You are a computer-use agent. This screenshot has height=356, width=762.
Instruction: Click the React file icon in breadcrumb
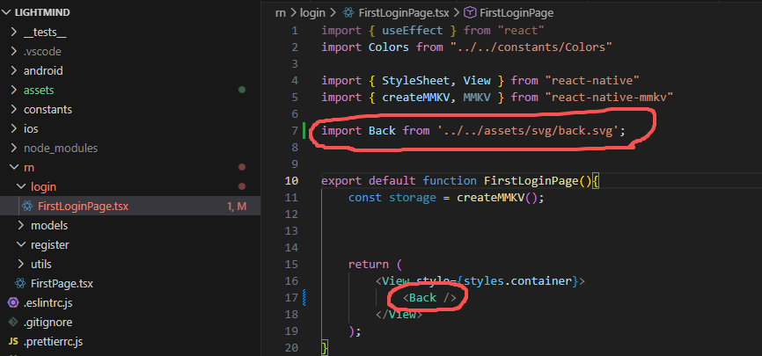coord(348,12)
